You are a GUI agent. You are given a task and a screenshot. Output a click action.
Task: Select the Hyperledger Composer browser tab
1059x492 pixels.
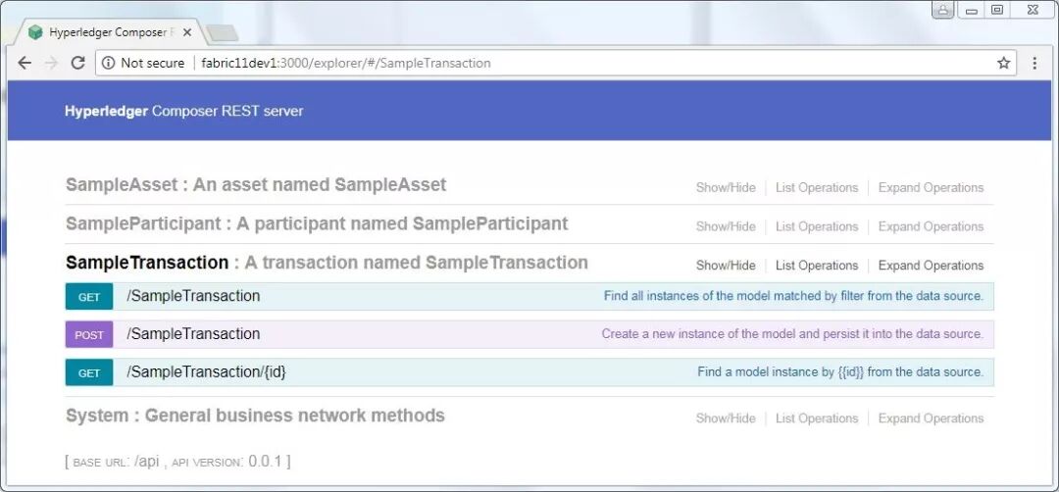point(111,32)
